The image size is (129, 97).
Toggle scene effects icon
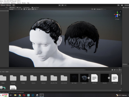(29, 9)
